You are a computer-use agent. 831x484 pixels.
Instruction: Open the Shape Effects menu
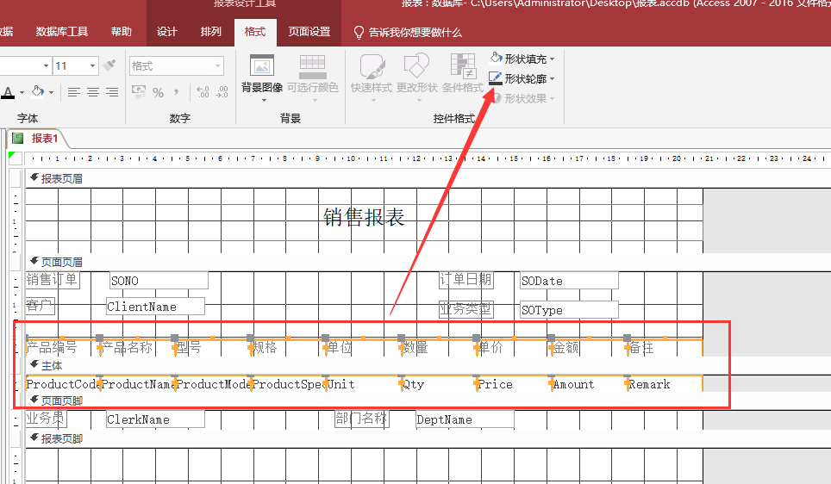tap(522, 98)
